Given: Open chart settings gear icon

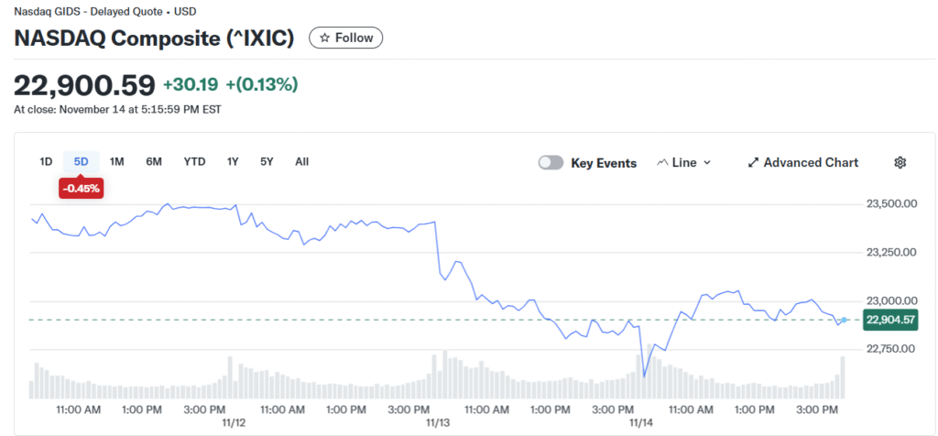Looking at the screenshot, I should (x=900, y=162).
